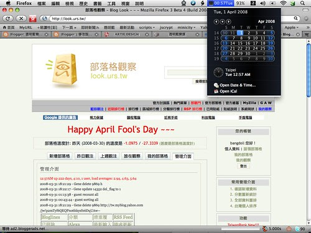
Task: Jump to today with calendar center dot button
Action: [222, 22]
